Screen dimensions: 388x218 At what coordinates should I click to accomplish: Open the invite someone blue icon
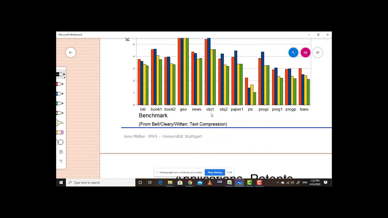pyautogui.click(x=293, y=52)
